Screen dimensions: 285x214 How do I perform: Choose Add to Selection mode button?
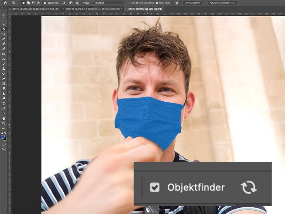coord(28,3)
